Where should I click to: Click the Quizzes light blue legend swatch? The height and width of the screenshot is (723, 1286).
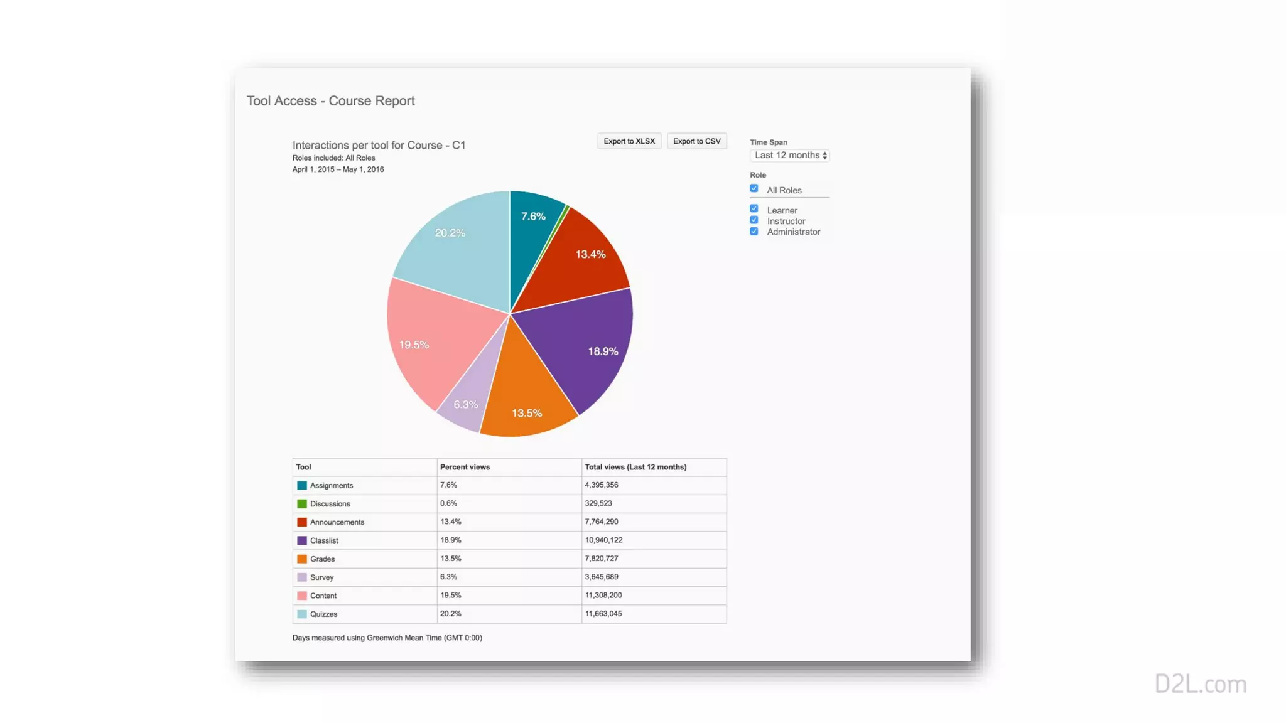302,614
